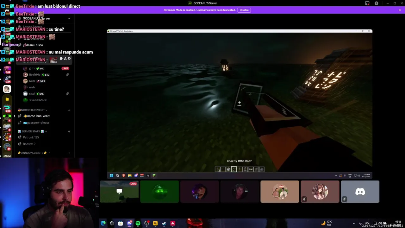Image resolution: width=405 pixels, height=228 pixels.
Task: Switch the ROU keyboard language indicator
Action: click(x=368, y=223)
